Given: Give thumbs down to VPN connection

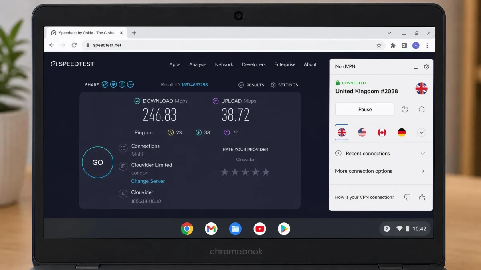Looking at the screenshot, I should pyautogui.click(x=407, y=197).
